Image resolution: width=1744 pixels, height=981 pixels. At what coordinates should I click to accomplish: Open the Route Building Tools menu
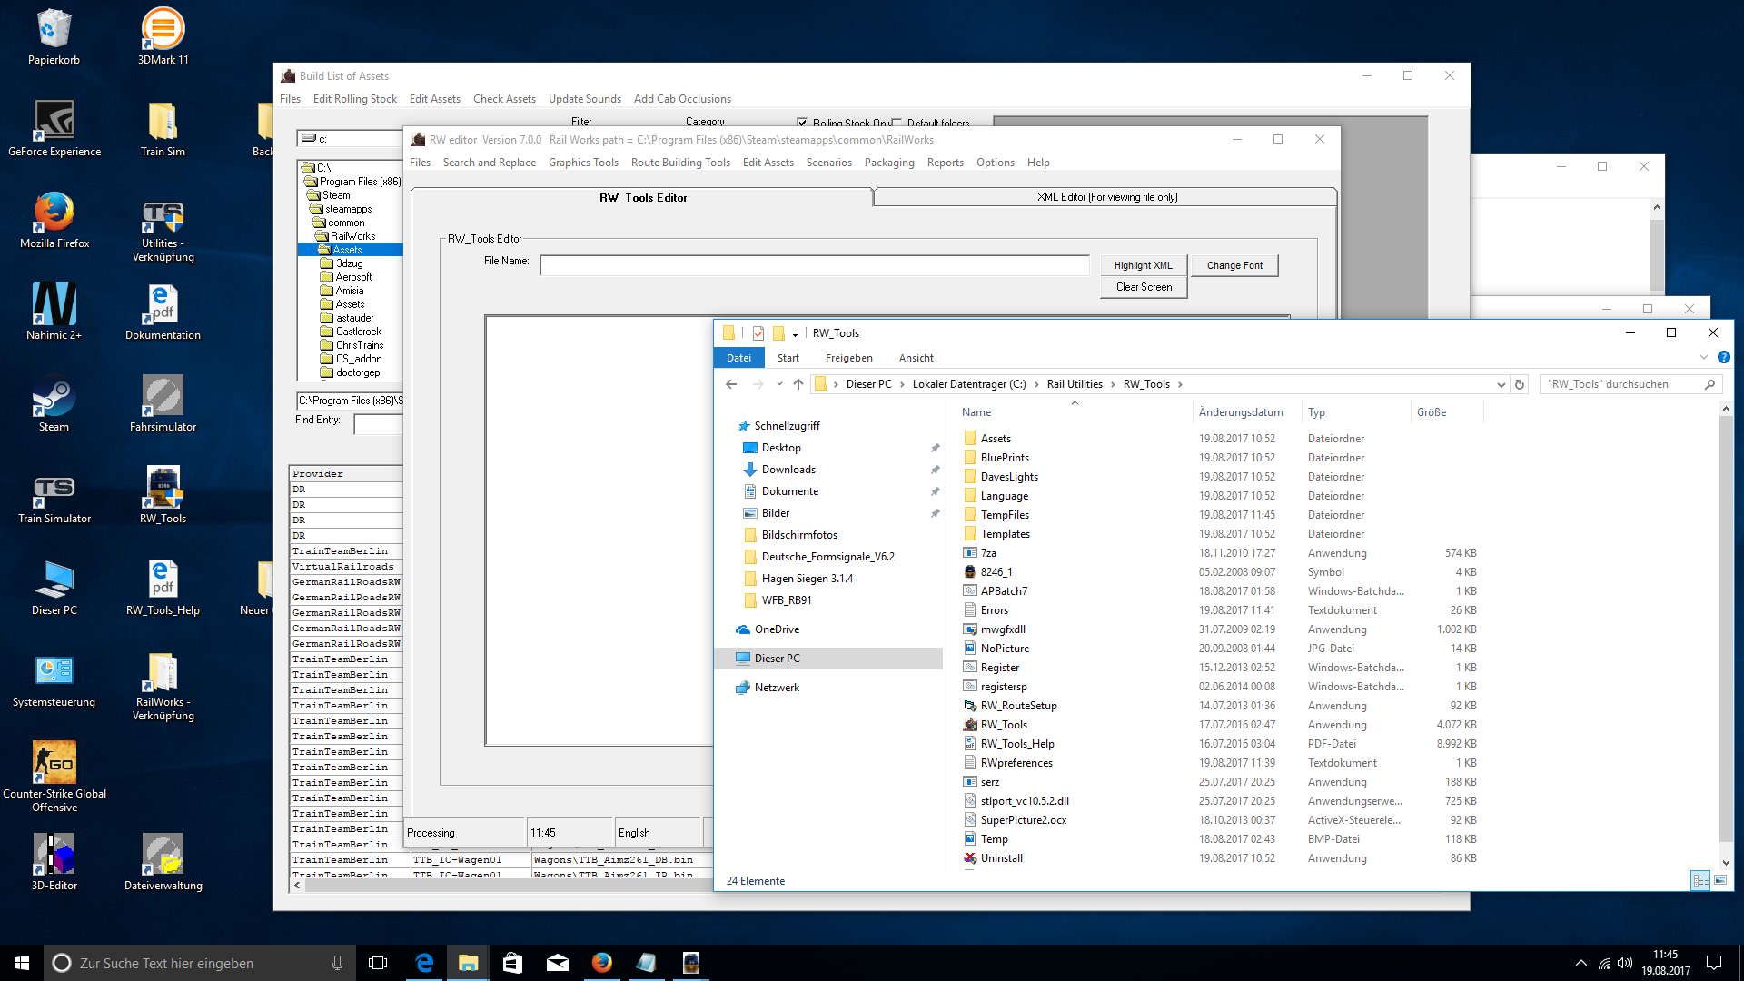tap(680, 163)
